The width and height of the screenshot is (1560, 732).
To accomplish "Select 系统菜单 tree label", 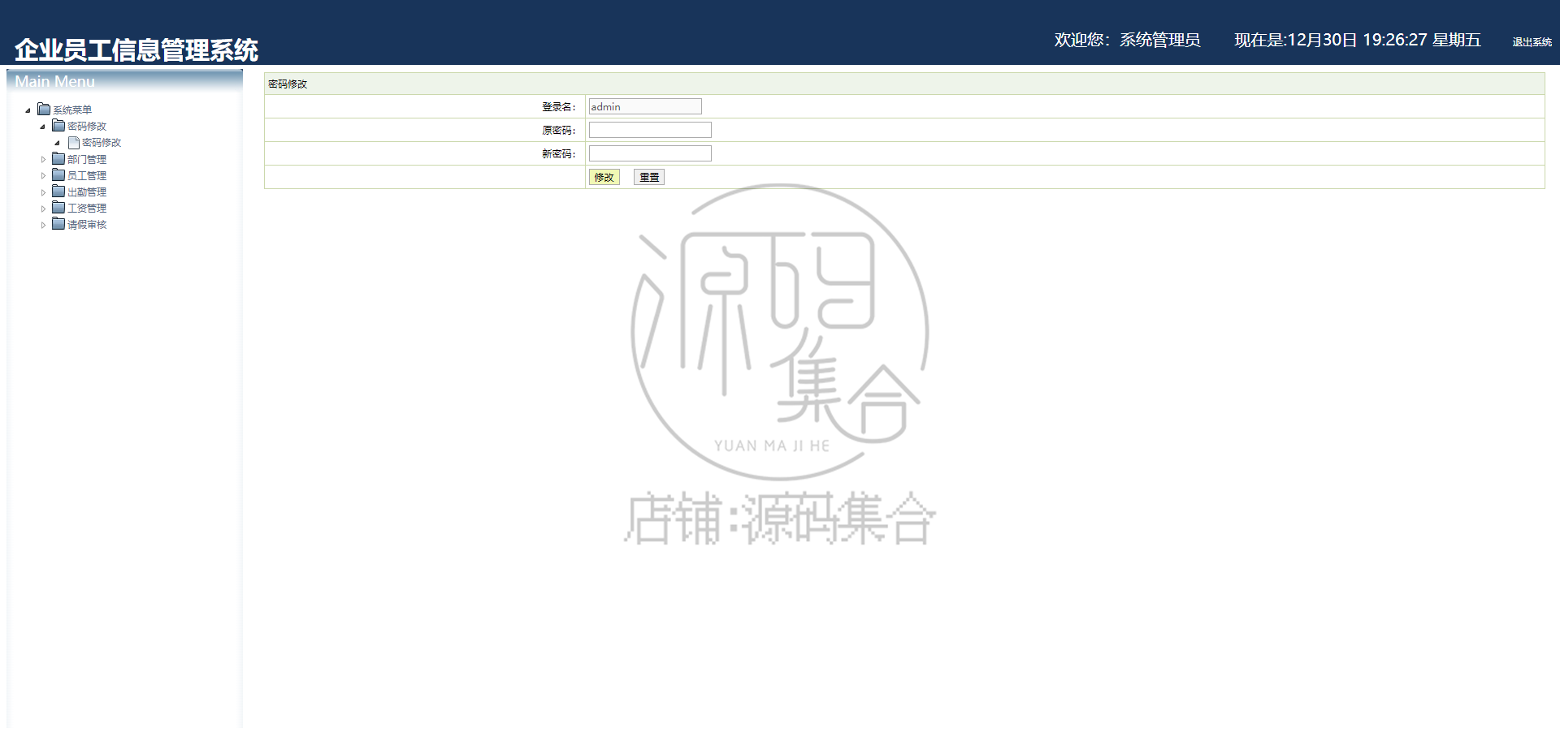I will click(x=72, y=110).
